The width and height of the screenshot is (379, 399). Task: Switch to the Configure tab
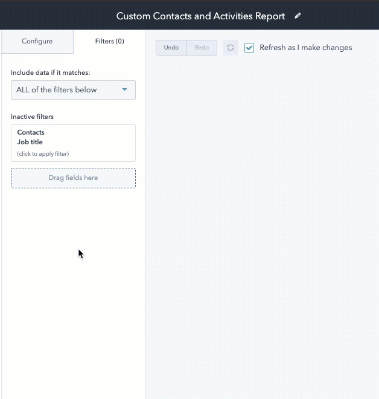click(x=37, y=41)
